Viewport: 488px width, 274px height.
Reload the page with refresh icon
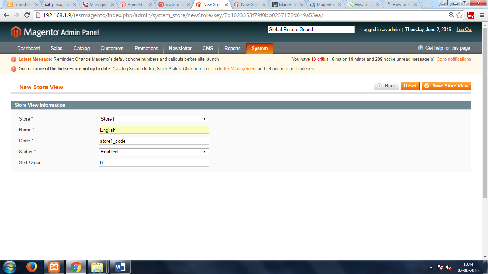(27, 15)
